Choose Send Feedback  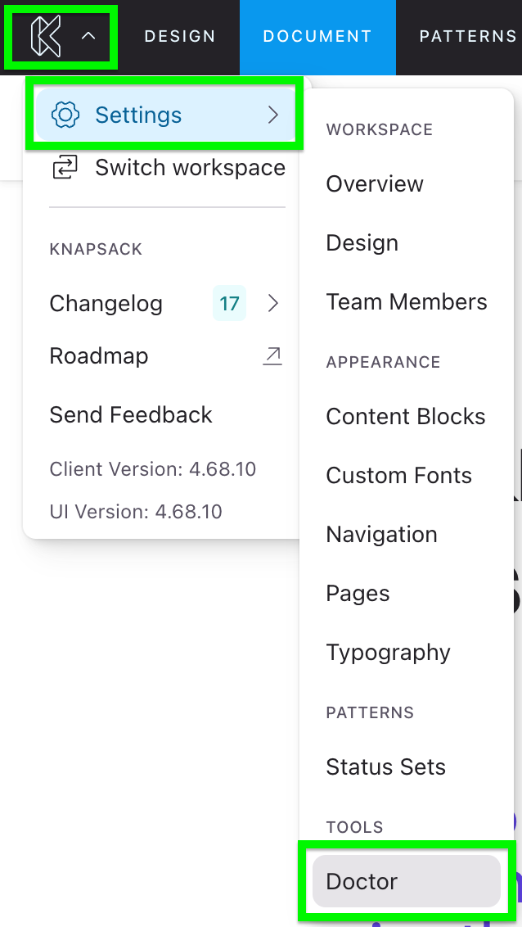click(x=131, y=414)
